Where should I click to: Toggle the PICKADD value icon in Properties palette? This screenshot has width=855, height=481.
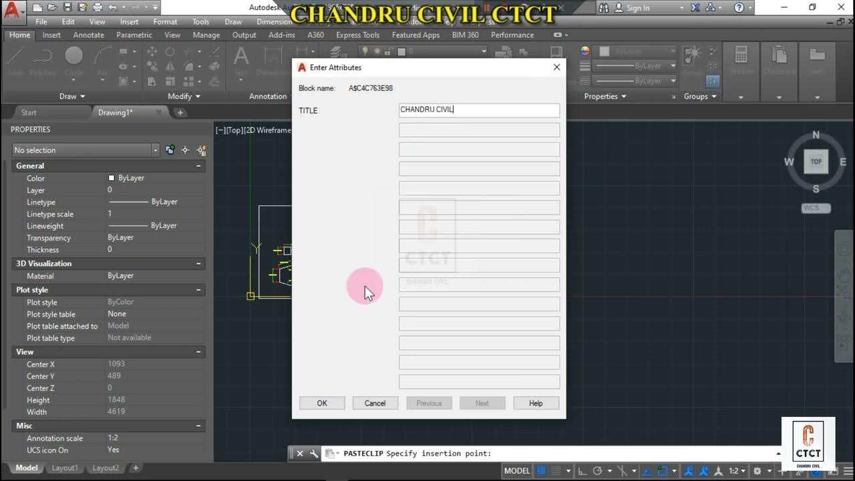coord(170,150)
